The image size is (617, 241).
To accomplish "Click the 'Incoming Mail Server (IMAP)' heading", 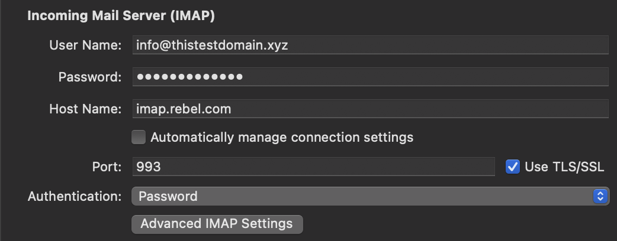I will [121, 16].
